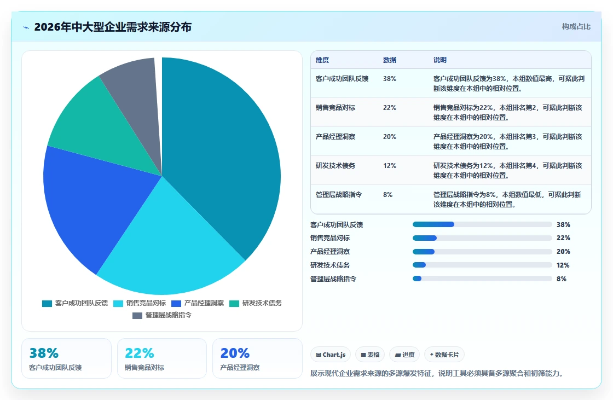The image size is (613, 400).
Task: Click the 客户成功团队反馈 progress bar
Action: [x=482, y=224]
